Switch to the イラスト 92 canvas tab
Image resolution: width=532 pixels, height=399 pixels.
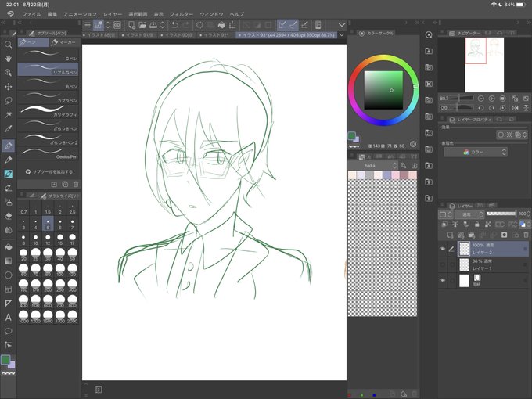[x=214, y=35]
